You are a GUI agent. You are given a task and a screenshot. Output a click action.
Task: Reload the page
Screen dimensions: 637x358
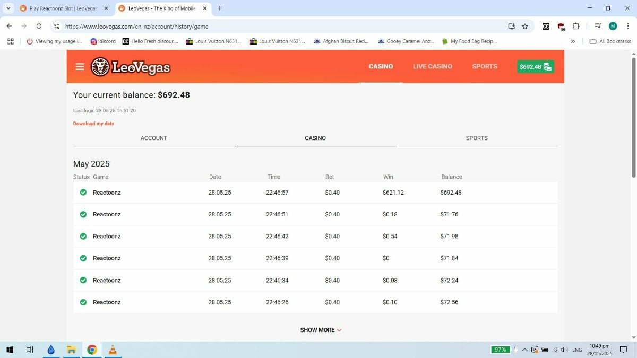39,26
